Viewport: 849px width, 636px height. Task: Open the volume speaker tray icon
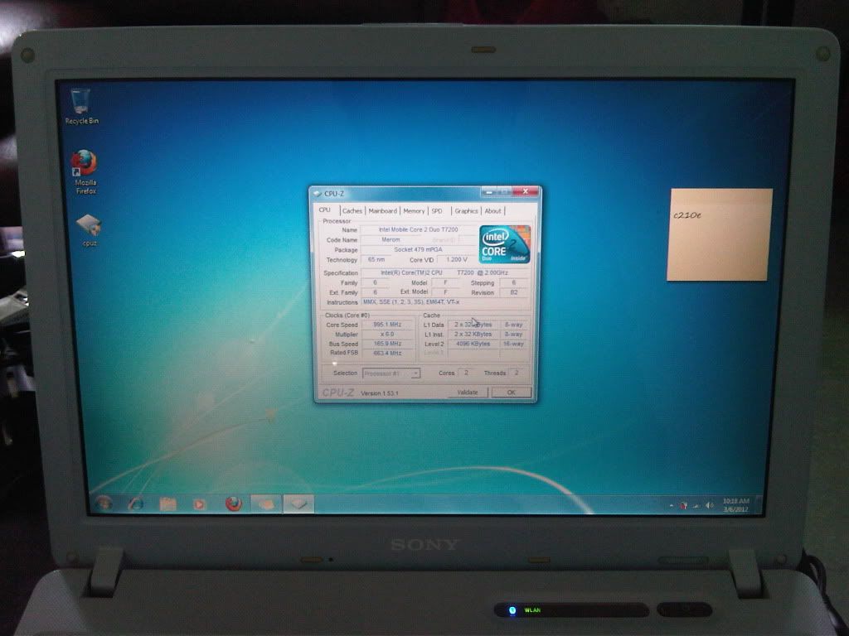[x=710, y=506]
